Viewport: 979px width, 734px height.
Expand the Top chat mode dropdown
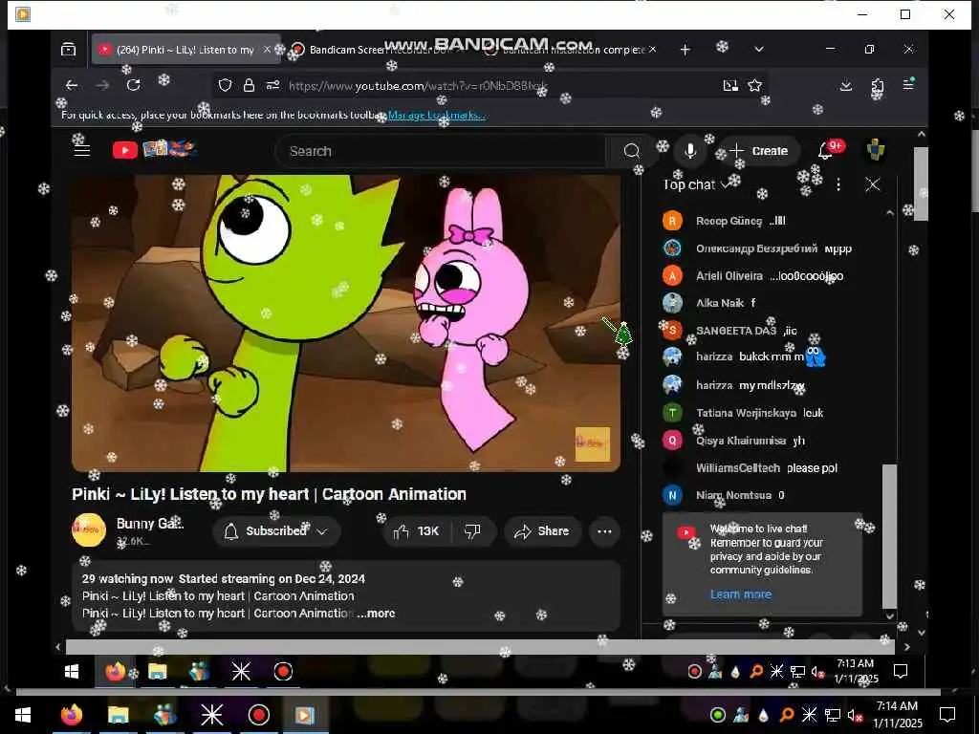[x=696, y=184]
